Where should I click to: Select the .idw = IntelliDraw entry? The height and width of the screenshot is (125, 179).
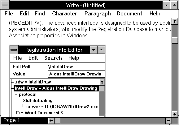33,82
